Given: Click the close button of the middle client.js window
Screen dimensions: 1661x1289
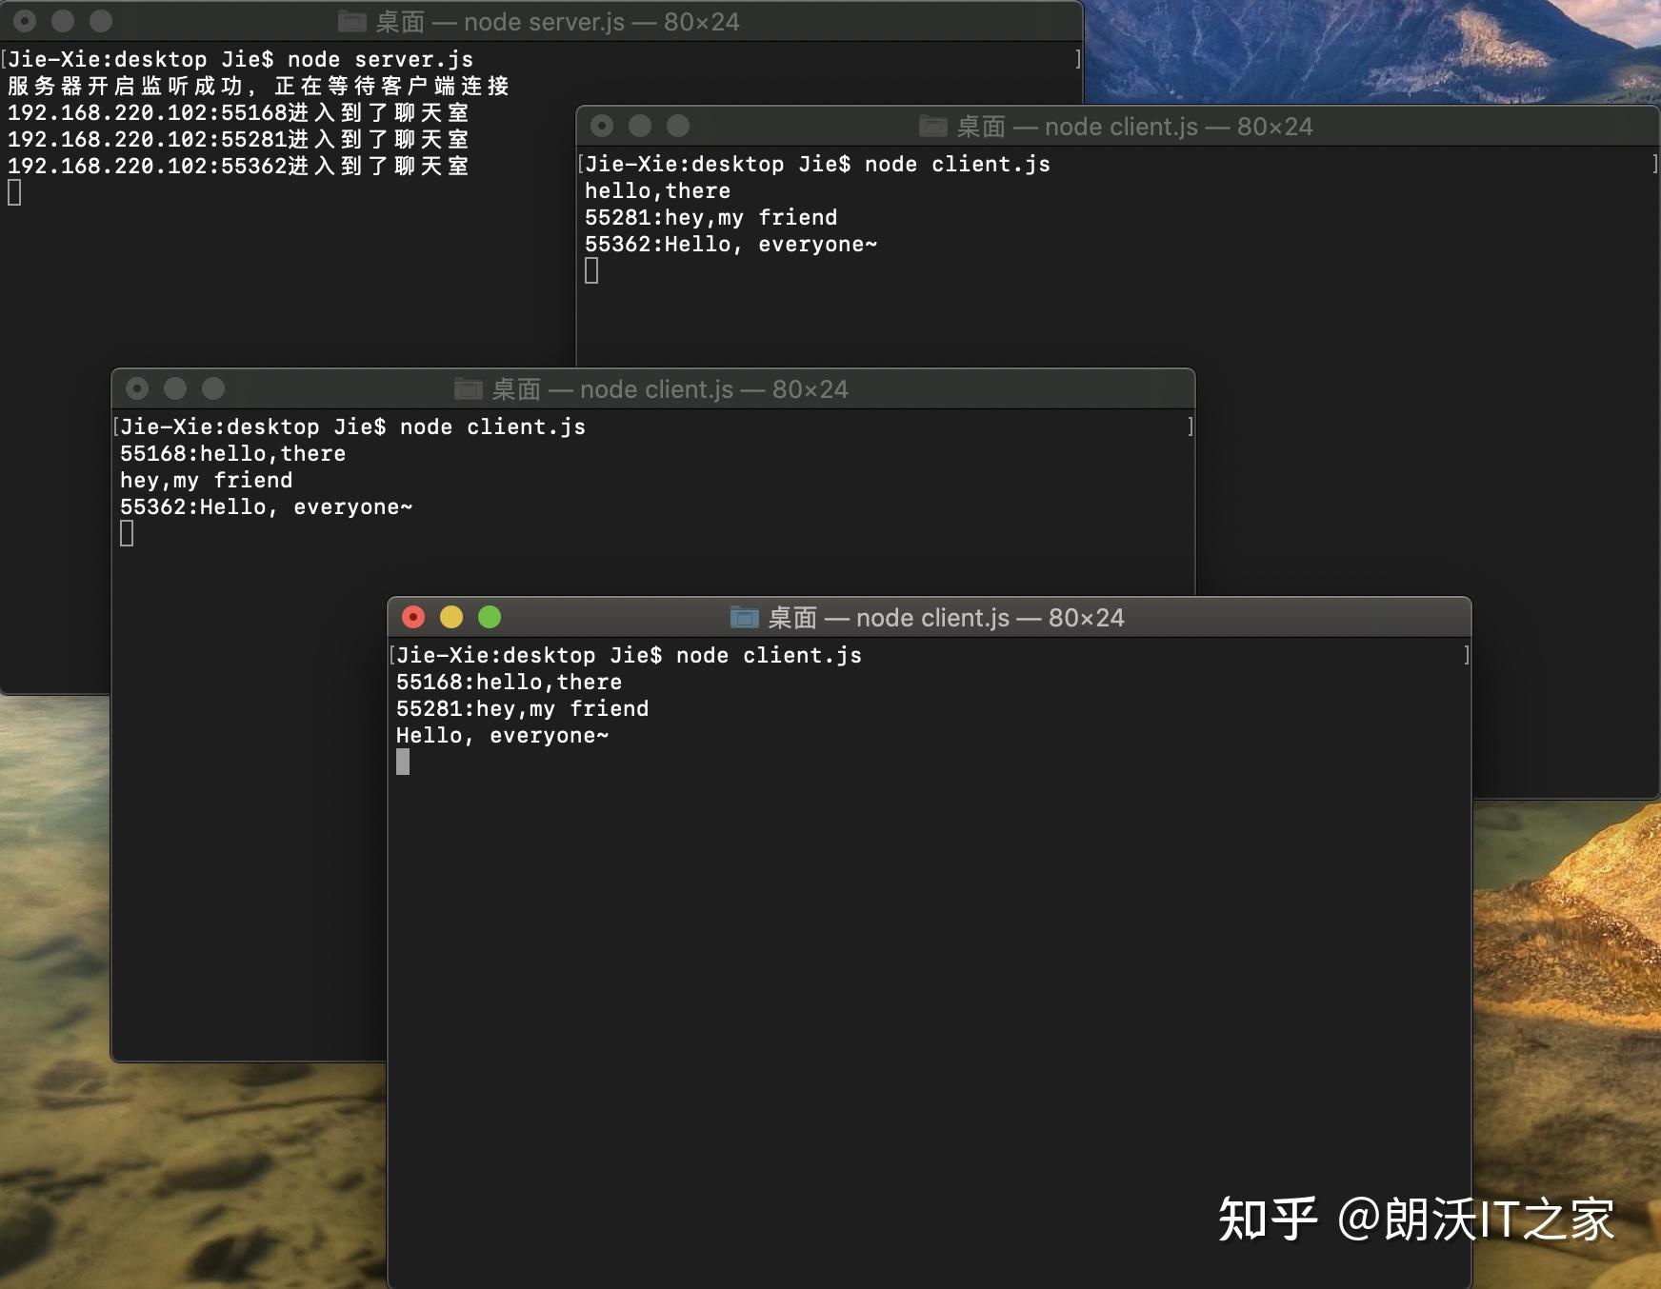Looking at the screenshot, I should coord(137,388).
